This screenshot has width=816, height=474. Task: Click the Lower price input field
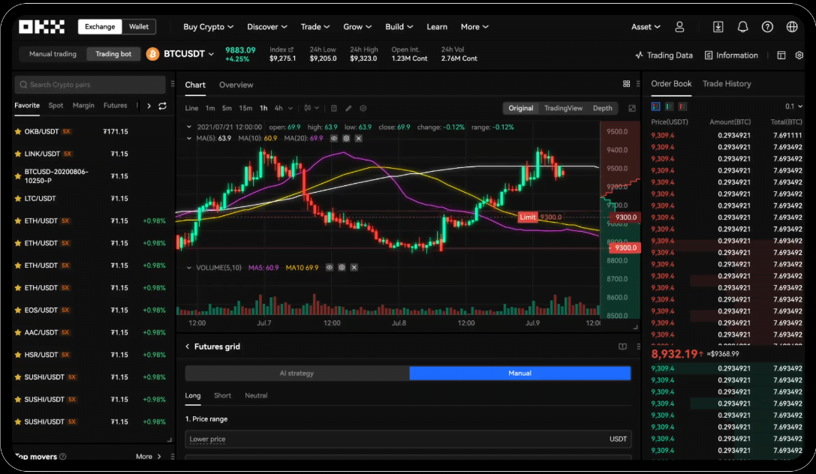coord(408,439)
